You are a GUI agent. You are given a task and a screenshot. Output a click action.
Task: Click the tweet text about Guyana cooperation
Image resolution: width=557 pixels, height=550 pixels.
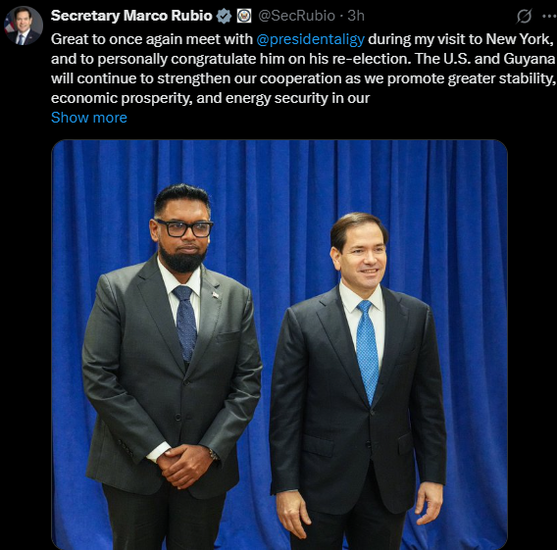click(303, 69)
